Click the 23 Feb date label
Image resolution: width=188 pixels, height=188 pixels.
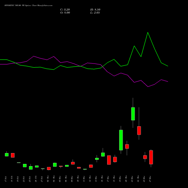coord(24,179)
